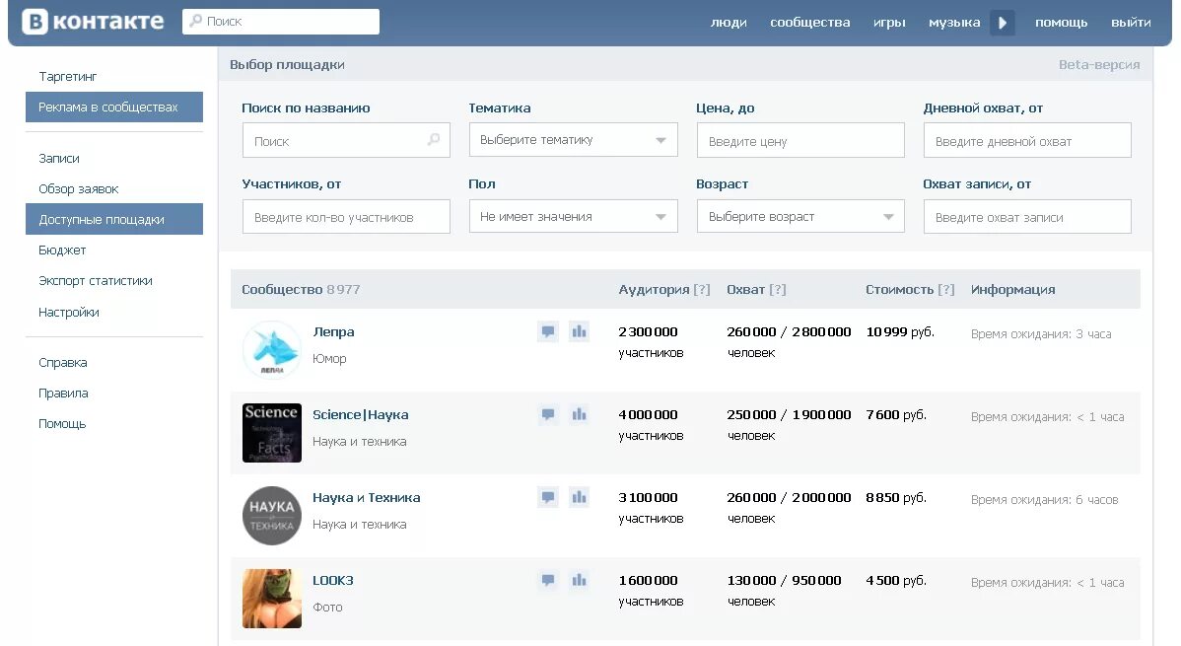Click the Информация column header
This screenshot has height=646, width=1181.
[x=1013, y=289]
